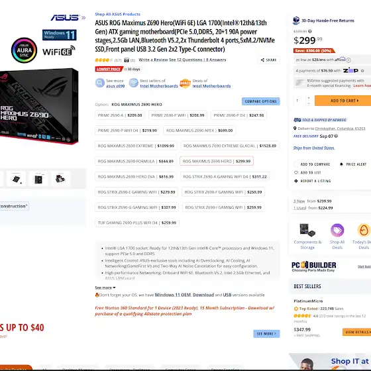Screen dimensions: 371x371
Task: Click the magnifier icon for asus z690
Action: coord(100,83)
